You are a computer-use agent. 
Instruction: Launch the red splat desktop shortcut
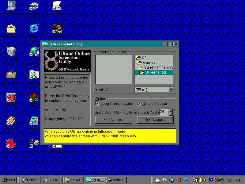[x=11, y=144]
